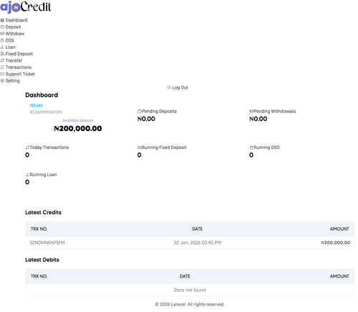Click the DSS piggy icon
Viewport: 358px width, 312px height.
coord(2,40)
